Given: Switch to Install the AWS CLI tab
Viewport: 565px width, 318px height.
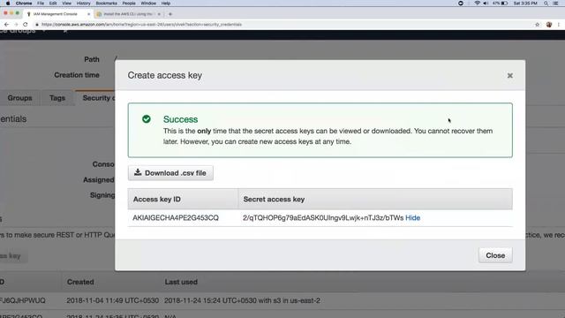Looking at the screenshot, I should click(128, 14).
